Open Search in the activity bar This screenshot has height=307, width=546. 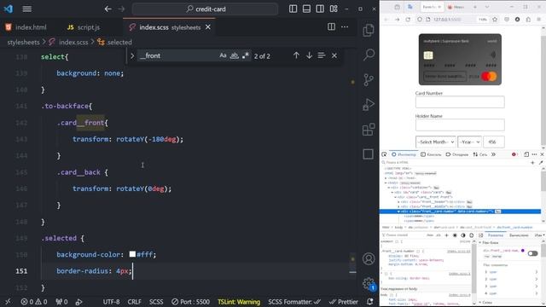369,55
